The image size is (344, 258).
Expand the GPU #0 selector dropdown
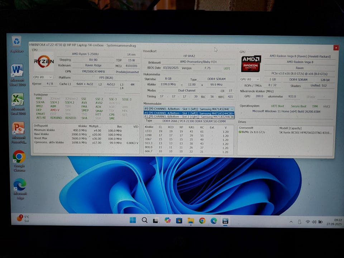[x=250, y=79]
